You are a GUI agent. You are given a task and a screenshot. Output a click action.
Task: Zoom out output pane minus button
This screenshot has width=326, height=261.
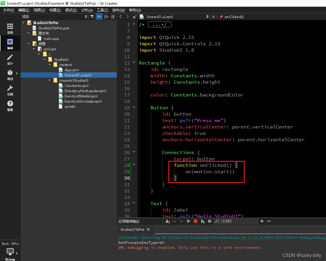tap(269, 221)
